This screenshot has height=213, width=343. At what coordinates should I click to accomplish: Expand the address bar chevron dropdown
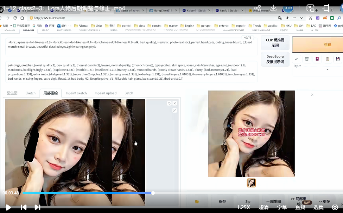301,18
